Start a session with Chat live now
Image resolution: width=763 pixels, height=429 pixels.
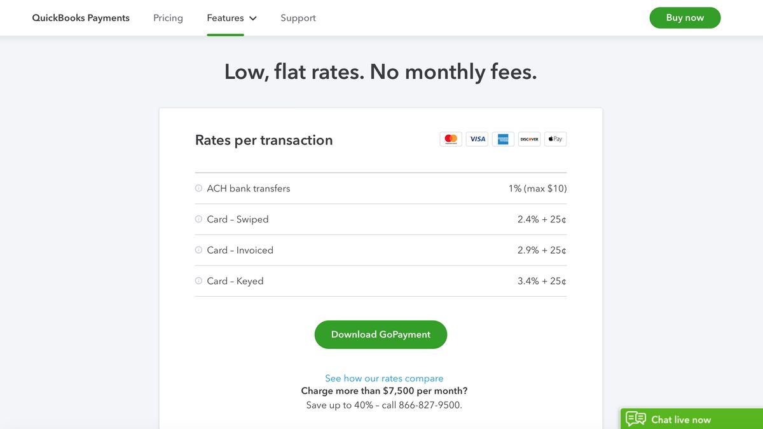[680, 419]
